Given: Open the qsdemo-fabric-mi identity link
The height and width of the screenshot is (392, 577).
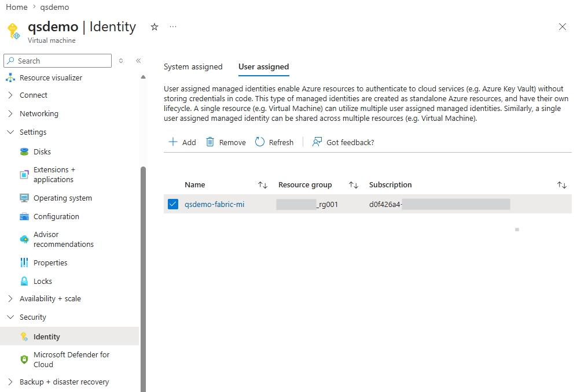Looking at the screenshot, I should (x=214, y=204).
